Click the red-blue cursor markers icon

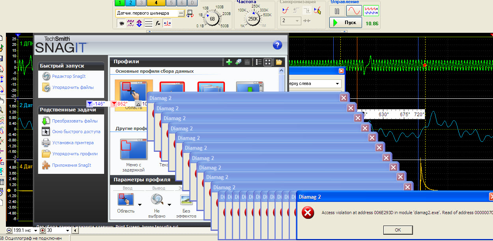[x=167, y=23]
